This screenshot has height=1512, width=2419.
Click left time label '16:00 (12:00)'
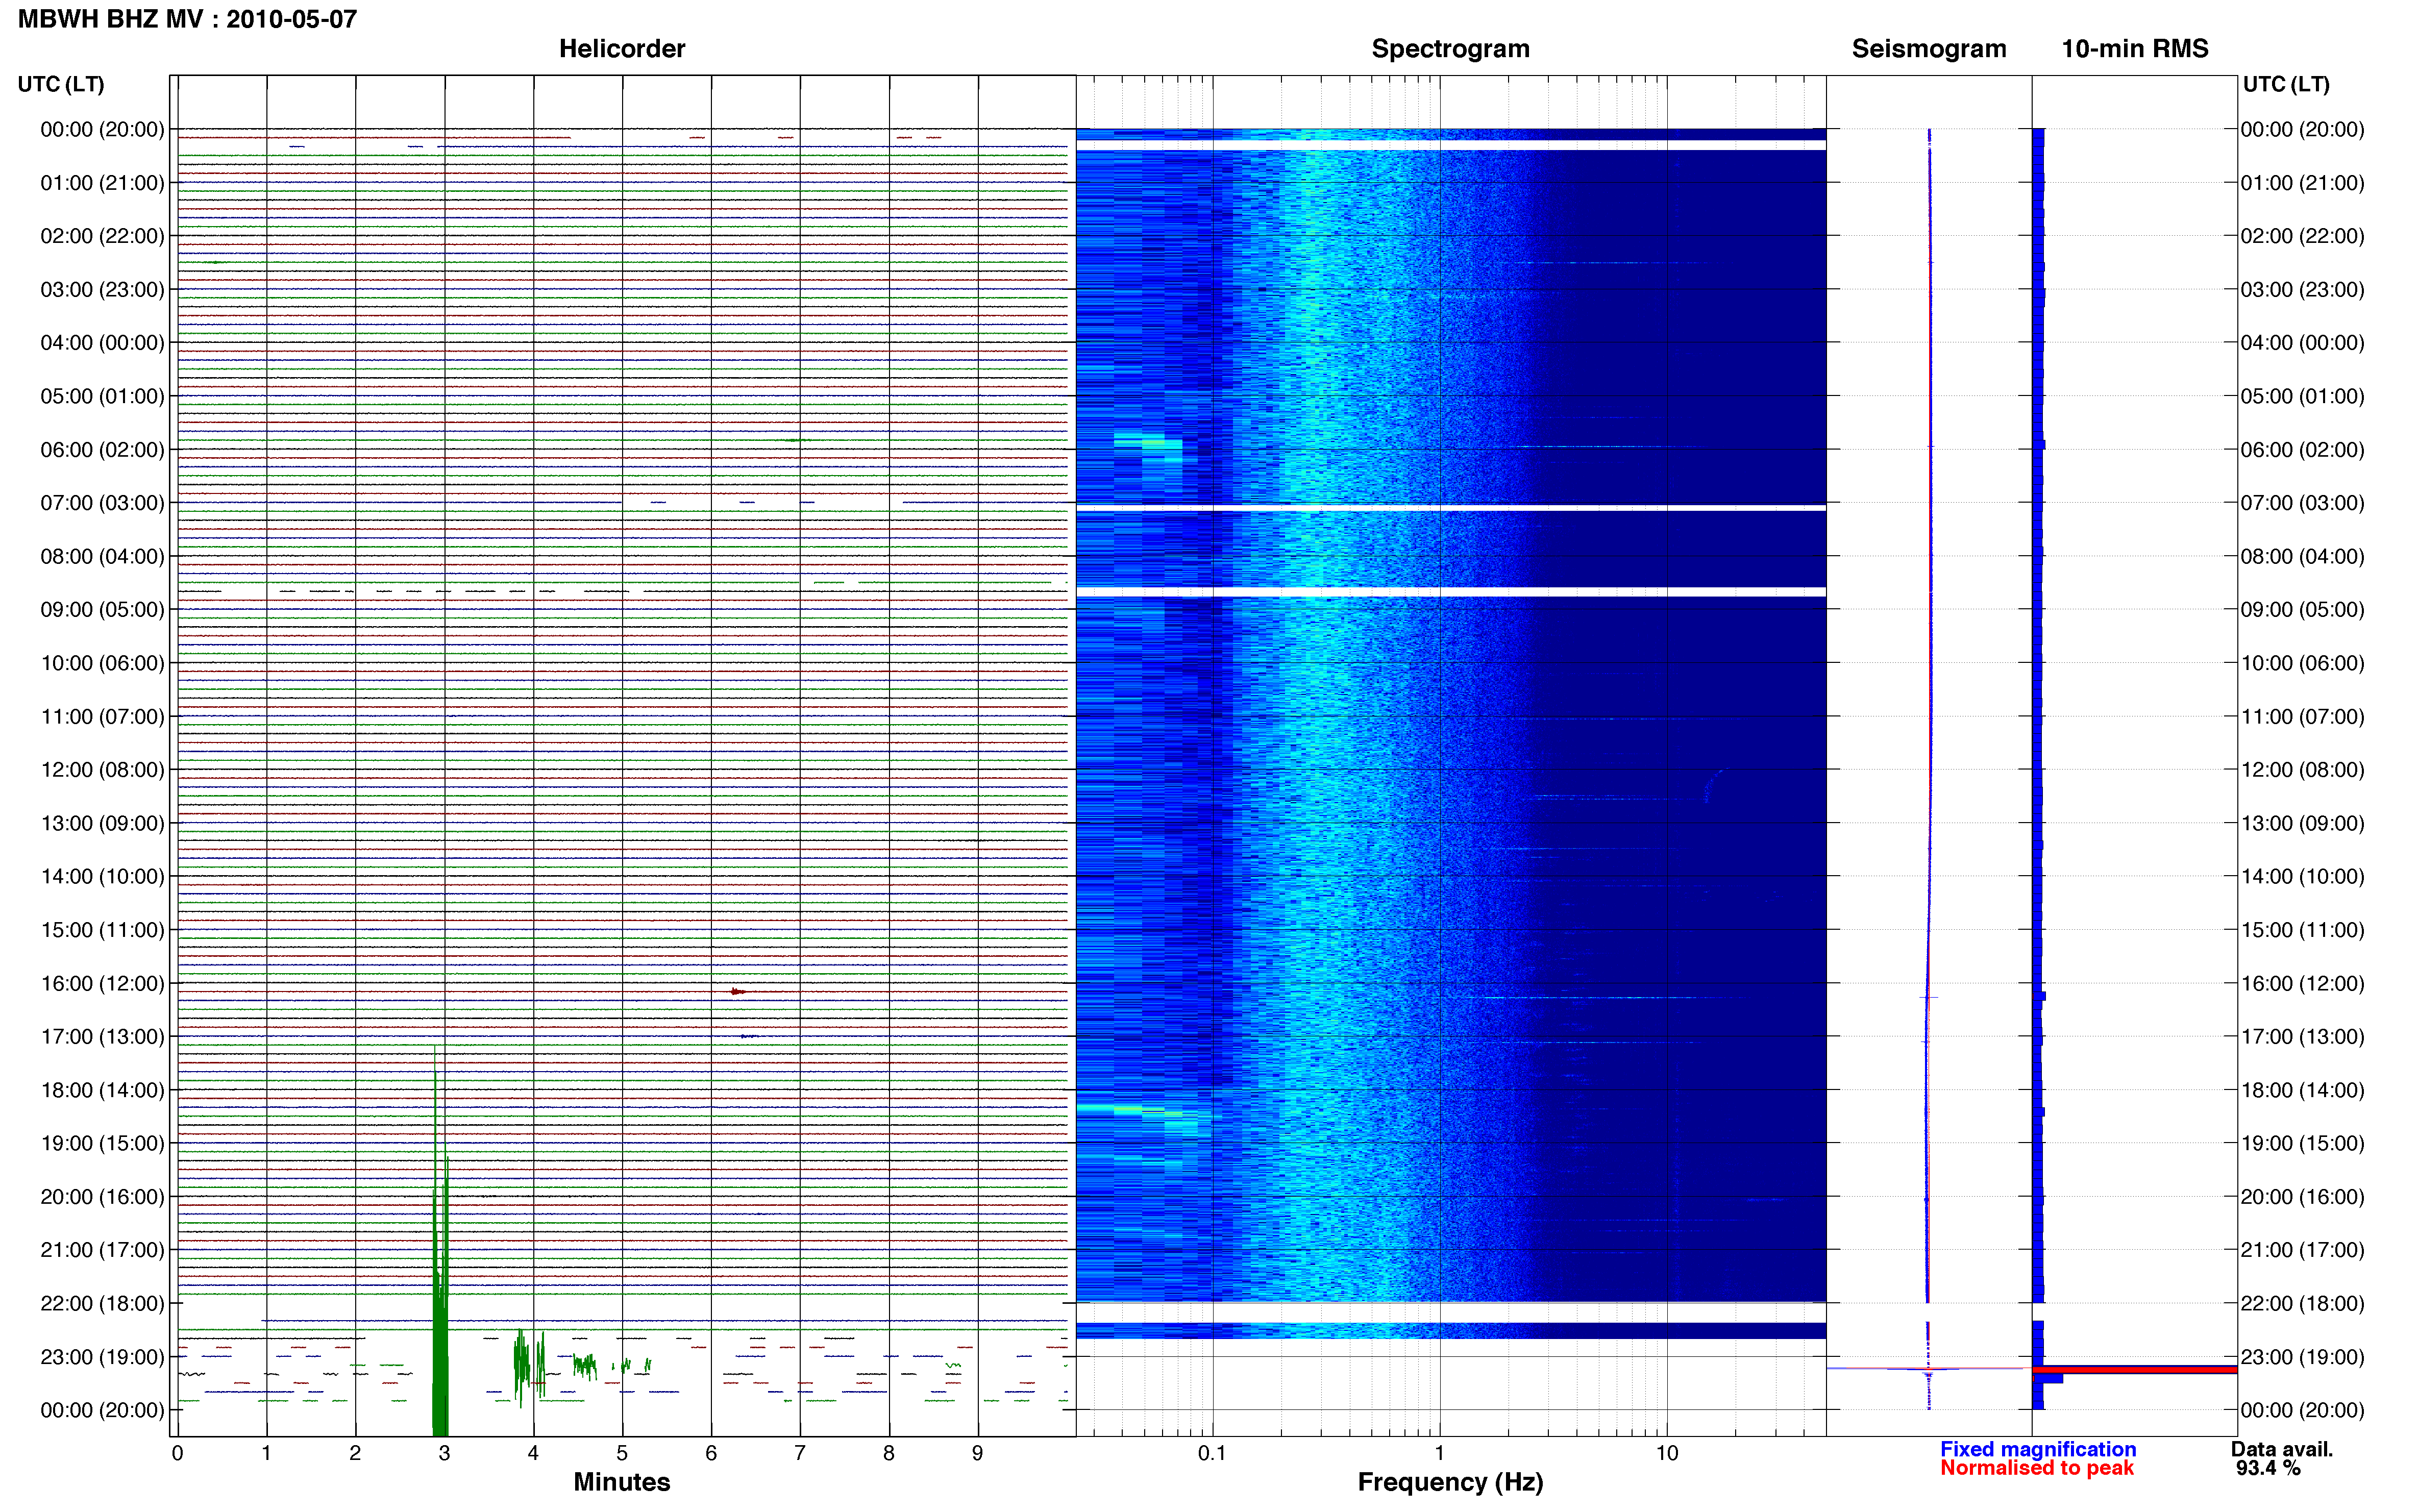click(x=102, y=984)
